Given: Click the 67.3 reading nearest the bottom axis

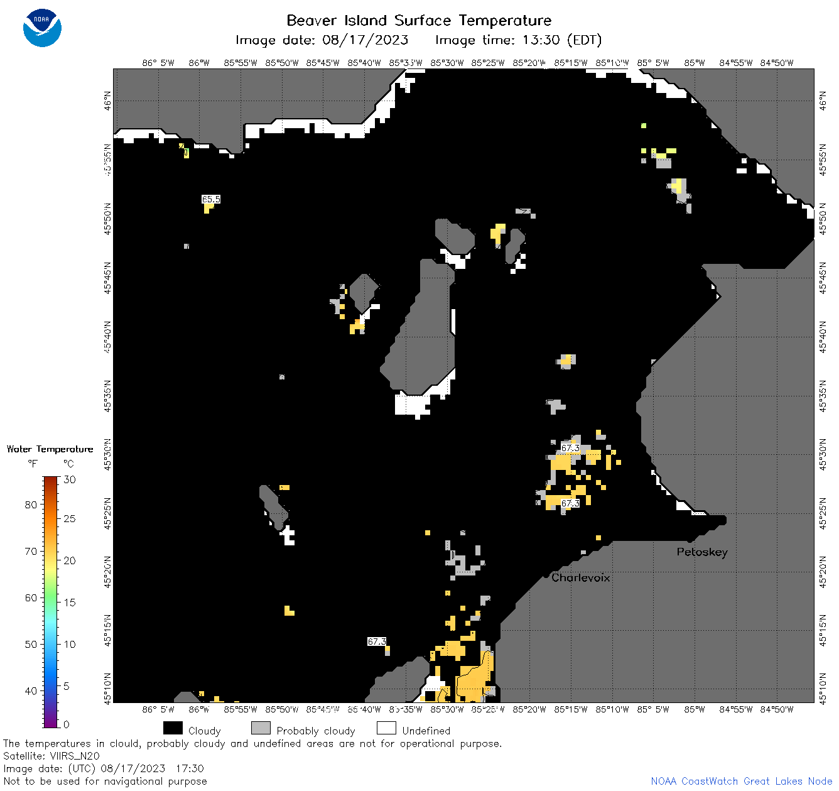Looking at the screenshot, I should coord(377,641).
